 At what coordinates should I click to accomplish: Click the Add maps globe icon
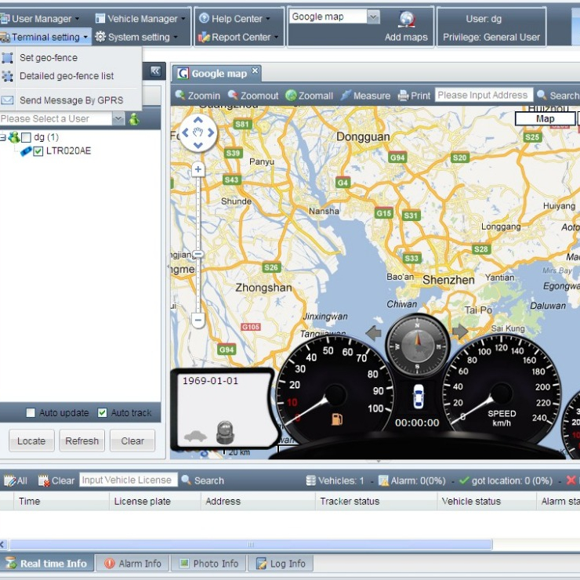pyautogui.click(x=406, y=20)
